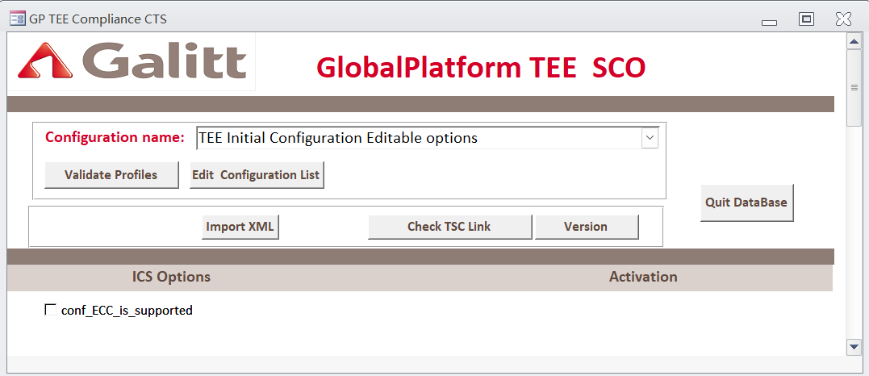Maximize the GP TEE Compliance CTS window
Viewport: 869px width, 376px height.
coord(806,19)
